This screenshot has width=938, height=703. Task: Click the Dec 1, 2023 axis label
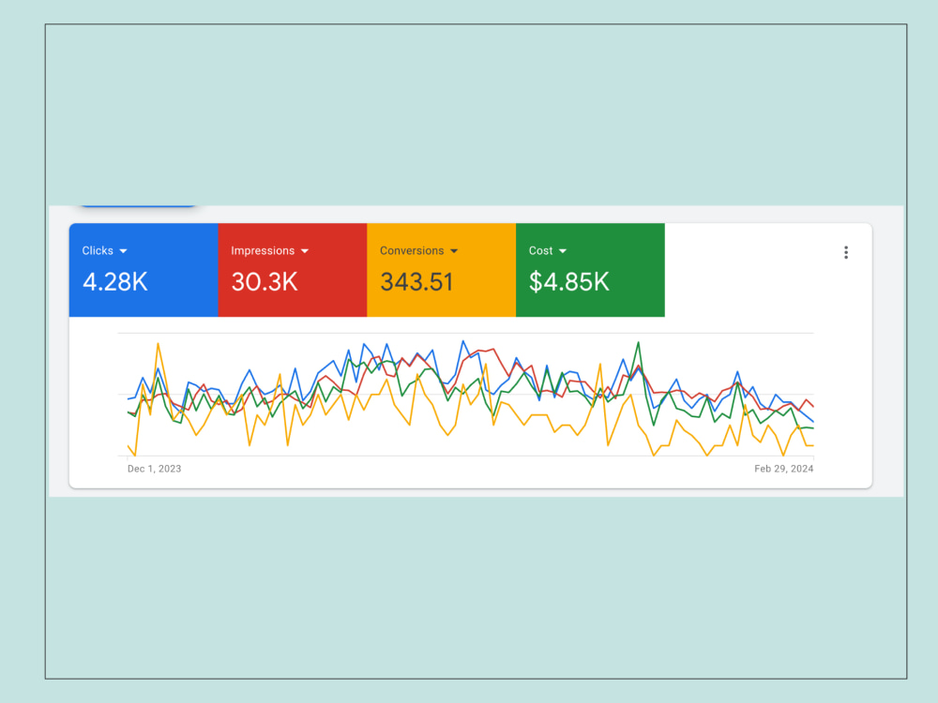click(155, 469)
